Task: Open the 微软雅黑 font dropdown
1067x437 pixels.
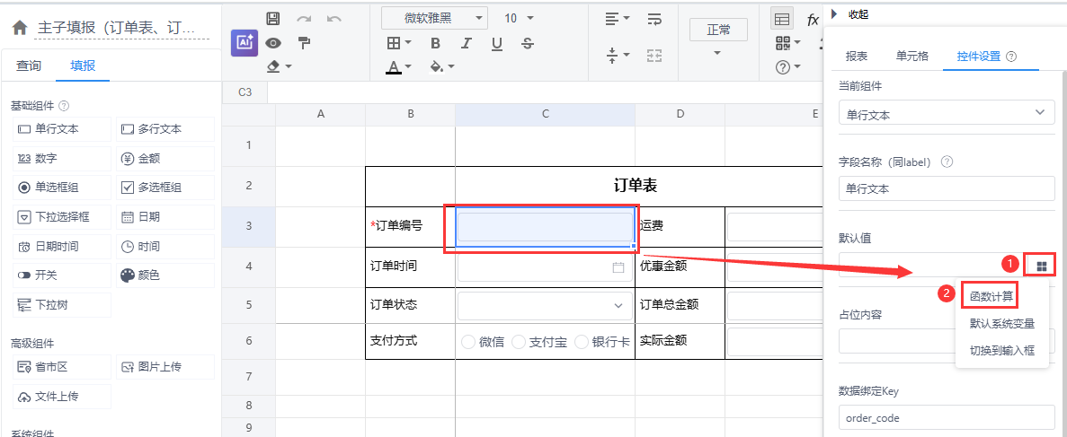Action: point(434,18)
